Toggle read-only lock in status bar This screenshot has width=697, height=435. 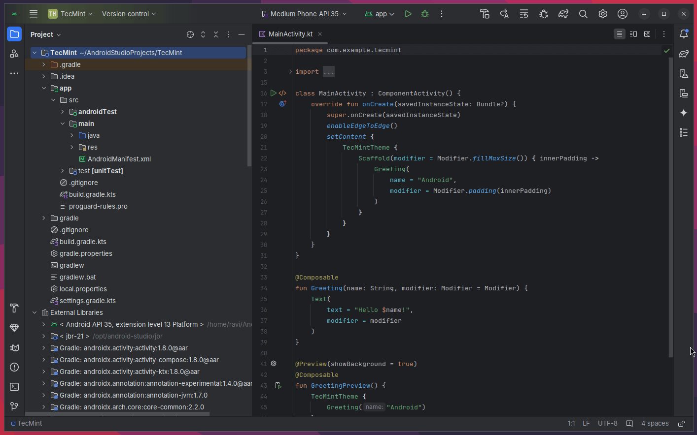click(681, 423)
